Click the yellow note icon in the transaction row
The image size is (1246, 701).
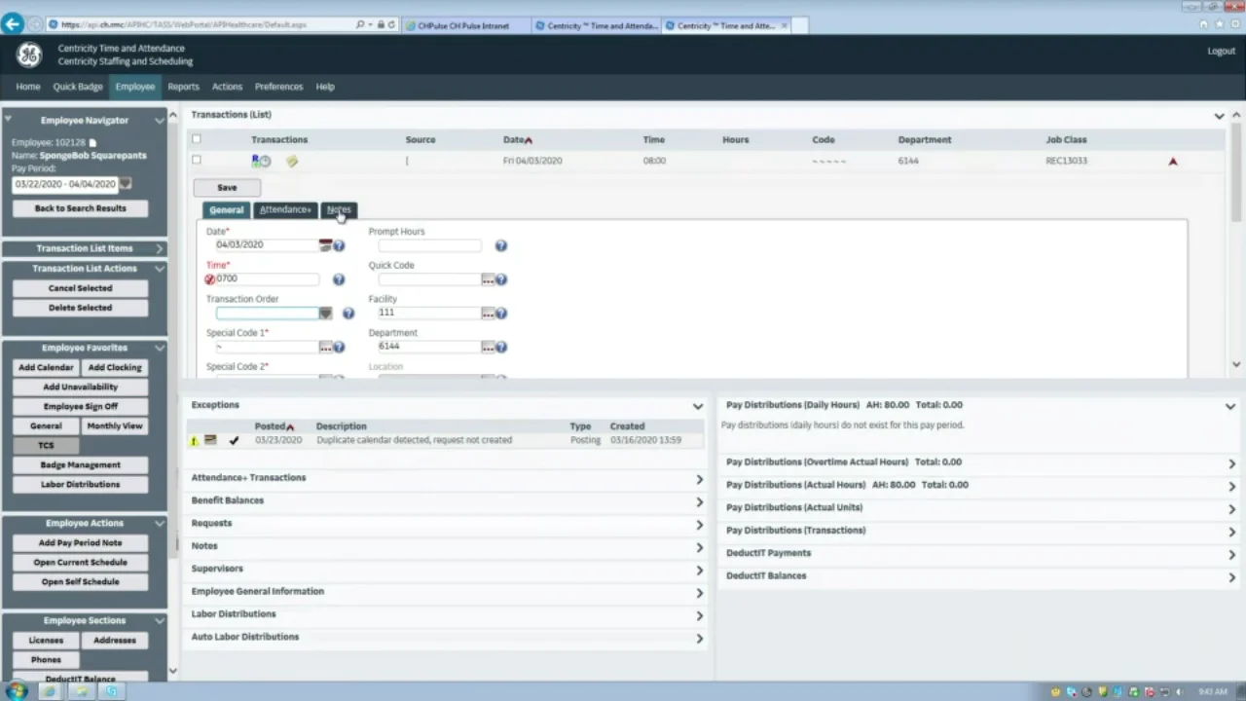pos(291,161)
